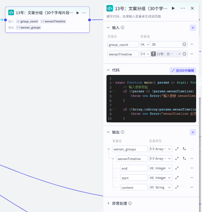Clear the 12号 reference in wenanTimeline value
The image size is (202, 212).
[x=180, y=54]
